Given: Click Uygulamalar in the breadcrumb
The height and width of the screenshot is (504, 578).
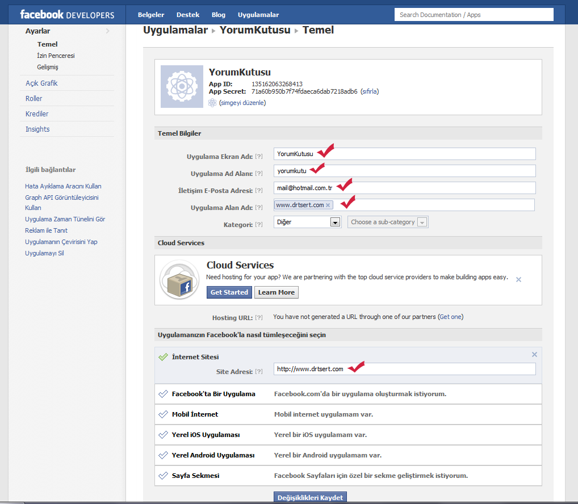Looking at the screenshot, I should pos(175,30).
